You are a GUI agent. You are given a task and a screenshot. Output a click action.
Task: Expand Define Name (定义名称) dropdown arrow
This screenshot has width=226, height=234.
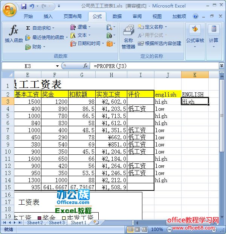click(166, 27)
